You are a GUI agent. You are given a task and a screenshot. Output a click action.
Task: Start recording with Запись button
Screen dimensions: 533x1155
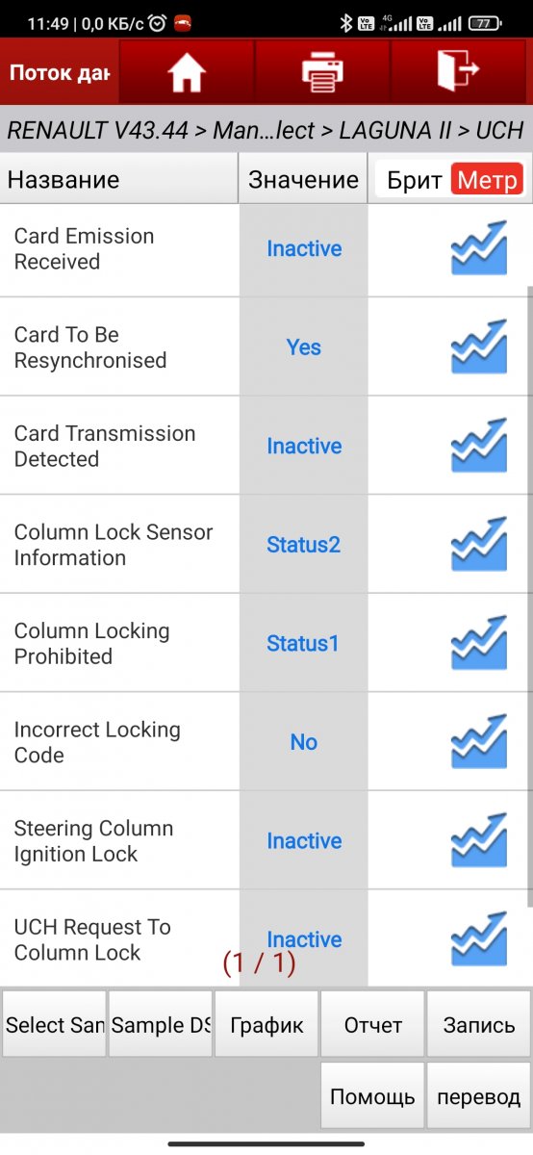[x=479, y=1025]
